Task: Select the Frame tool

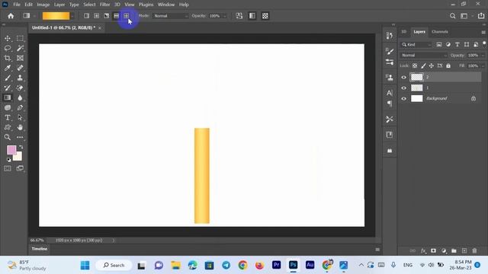Action: click(20, 58)
